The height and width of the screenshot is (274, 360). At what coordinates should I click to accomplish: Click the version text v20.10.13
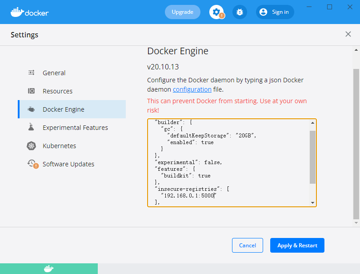click(x=163, y=67)
